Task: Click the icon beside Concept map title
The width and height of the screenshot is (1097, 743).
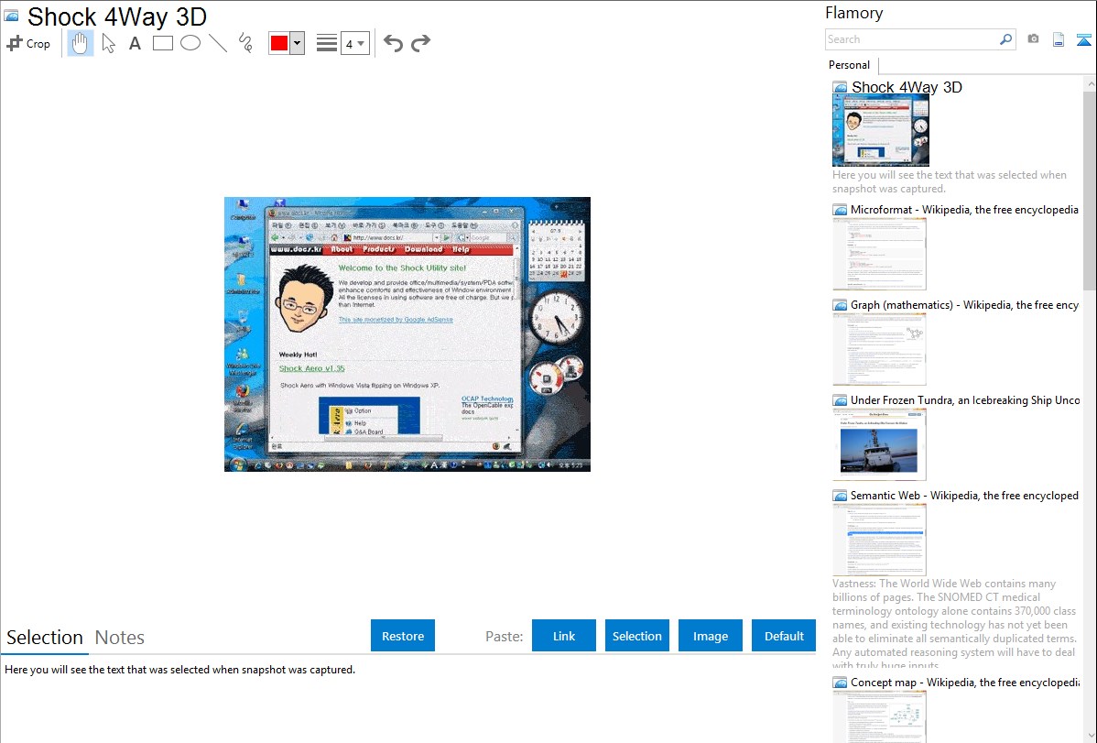Action: tap(841, 683)
